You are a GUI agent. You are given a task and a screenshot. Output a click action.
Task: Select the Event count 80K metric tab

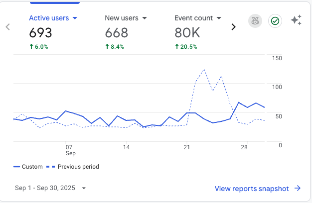[x=187, y=33]
